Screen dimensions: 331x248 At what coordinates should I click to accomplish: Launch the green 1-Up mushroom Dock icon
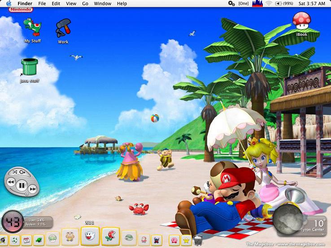pos(52,238)
